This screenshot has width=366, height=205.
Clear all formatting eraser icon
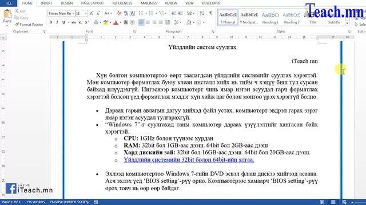click(x=120, y=14)
